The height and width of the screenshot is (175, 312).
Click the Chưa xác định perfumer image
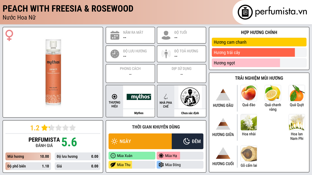point(190,97)
